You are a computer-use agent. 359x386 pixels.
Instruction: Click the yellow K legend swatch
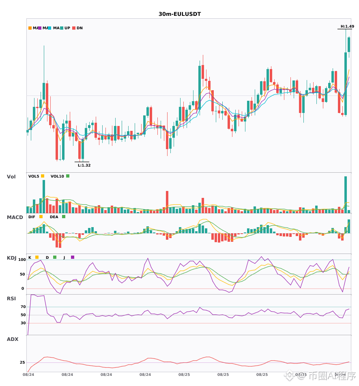(x=37, y=257)
